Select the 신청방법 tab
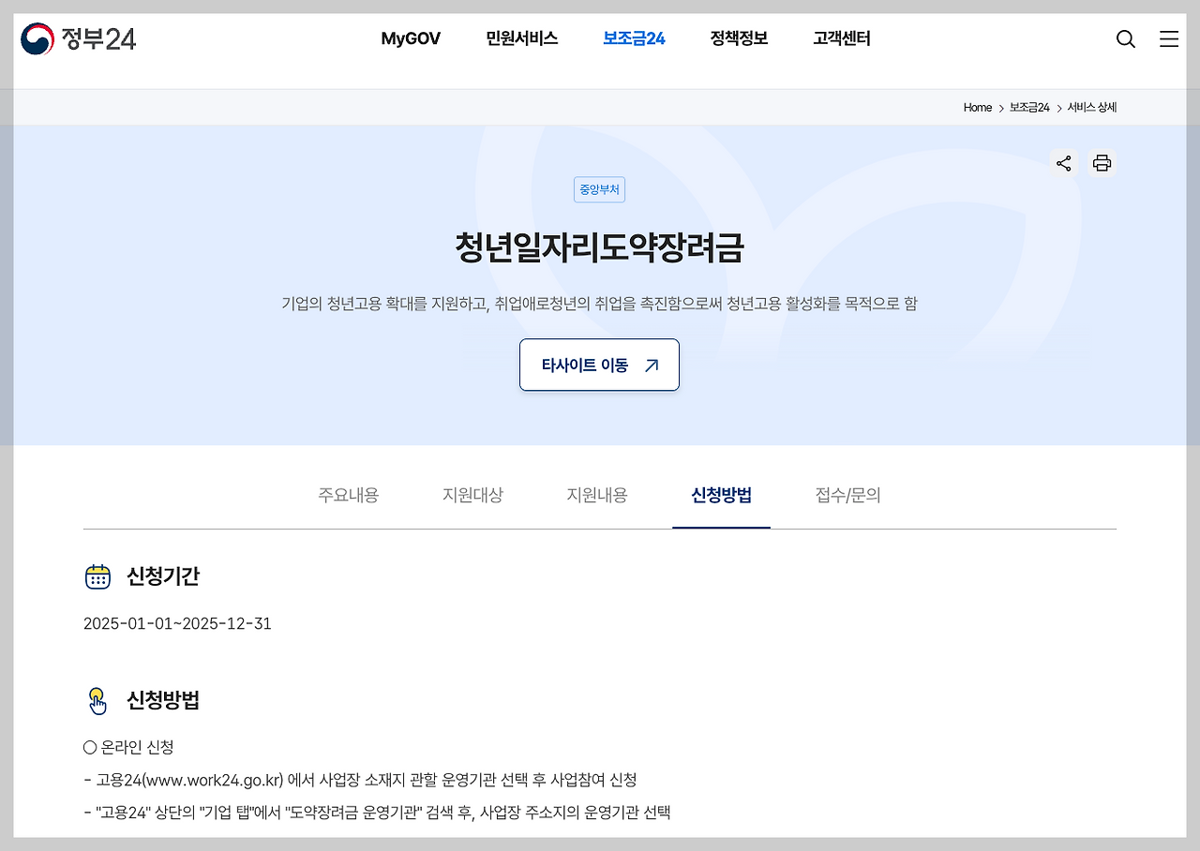 pos(721,495)
